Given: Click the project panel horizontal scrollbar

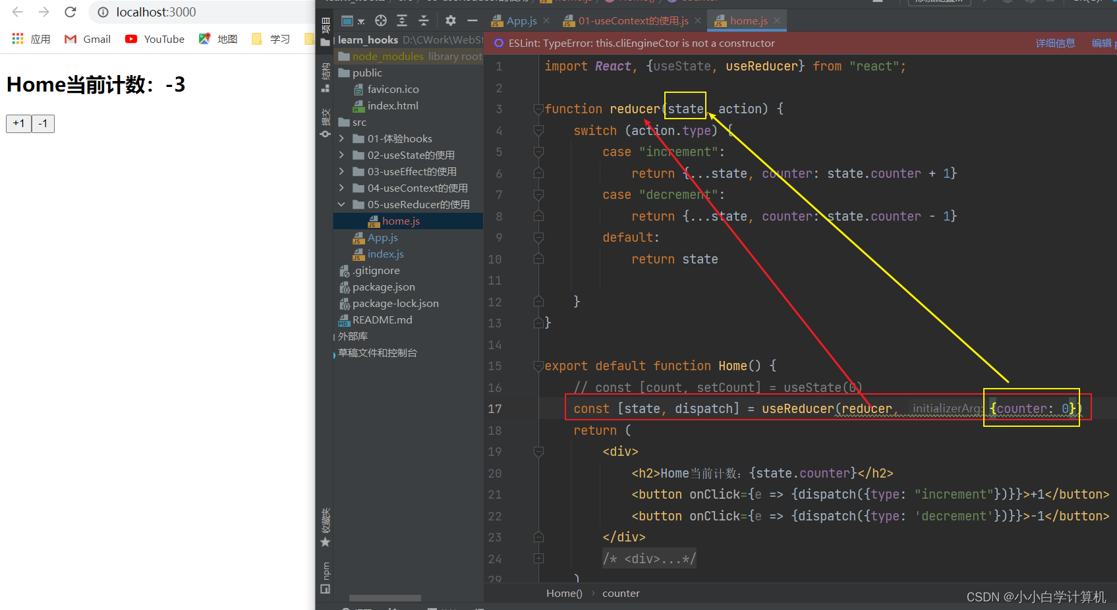Looking at the screenshot, I should click(385, 598).
